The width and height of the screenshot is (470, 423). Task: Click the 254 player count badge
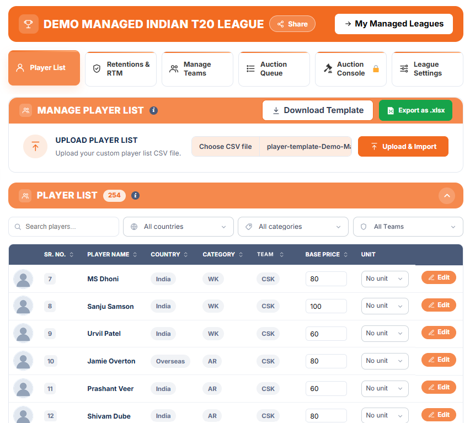114,195
